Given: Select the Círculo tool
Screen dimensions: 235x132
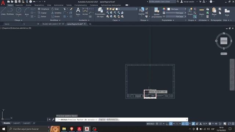Looking at the screenshot, I should [19, 11].
